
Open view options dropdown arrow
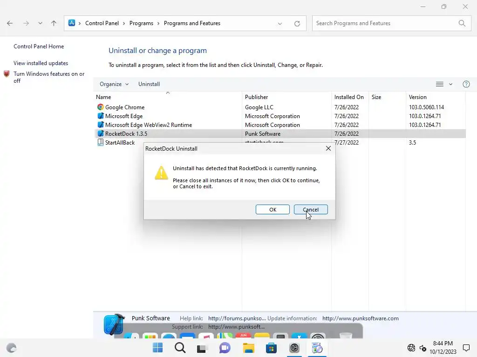(451, 84)
